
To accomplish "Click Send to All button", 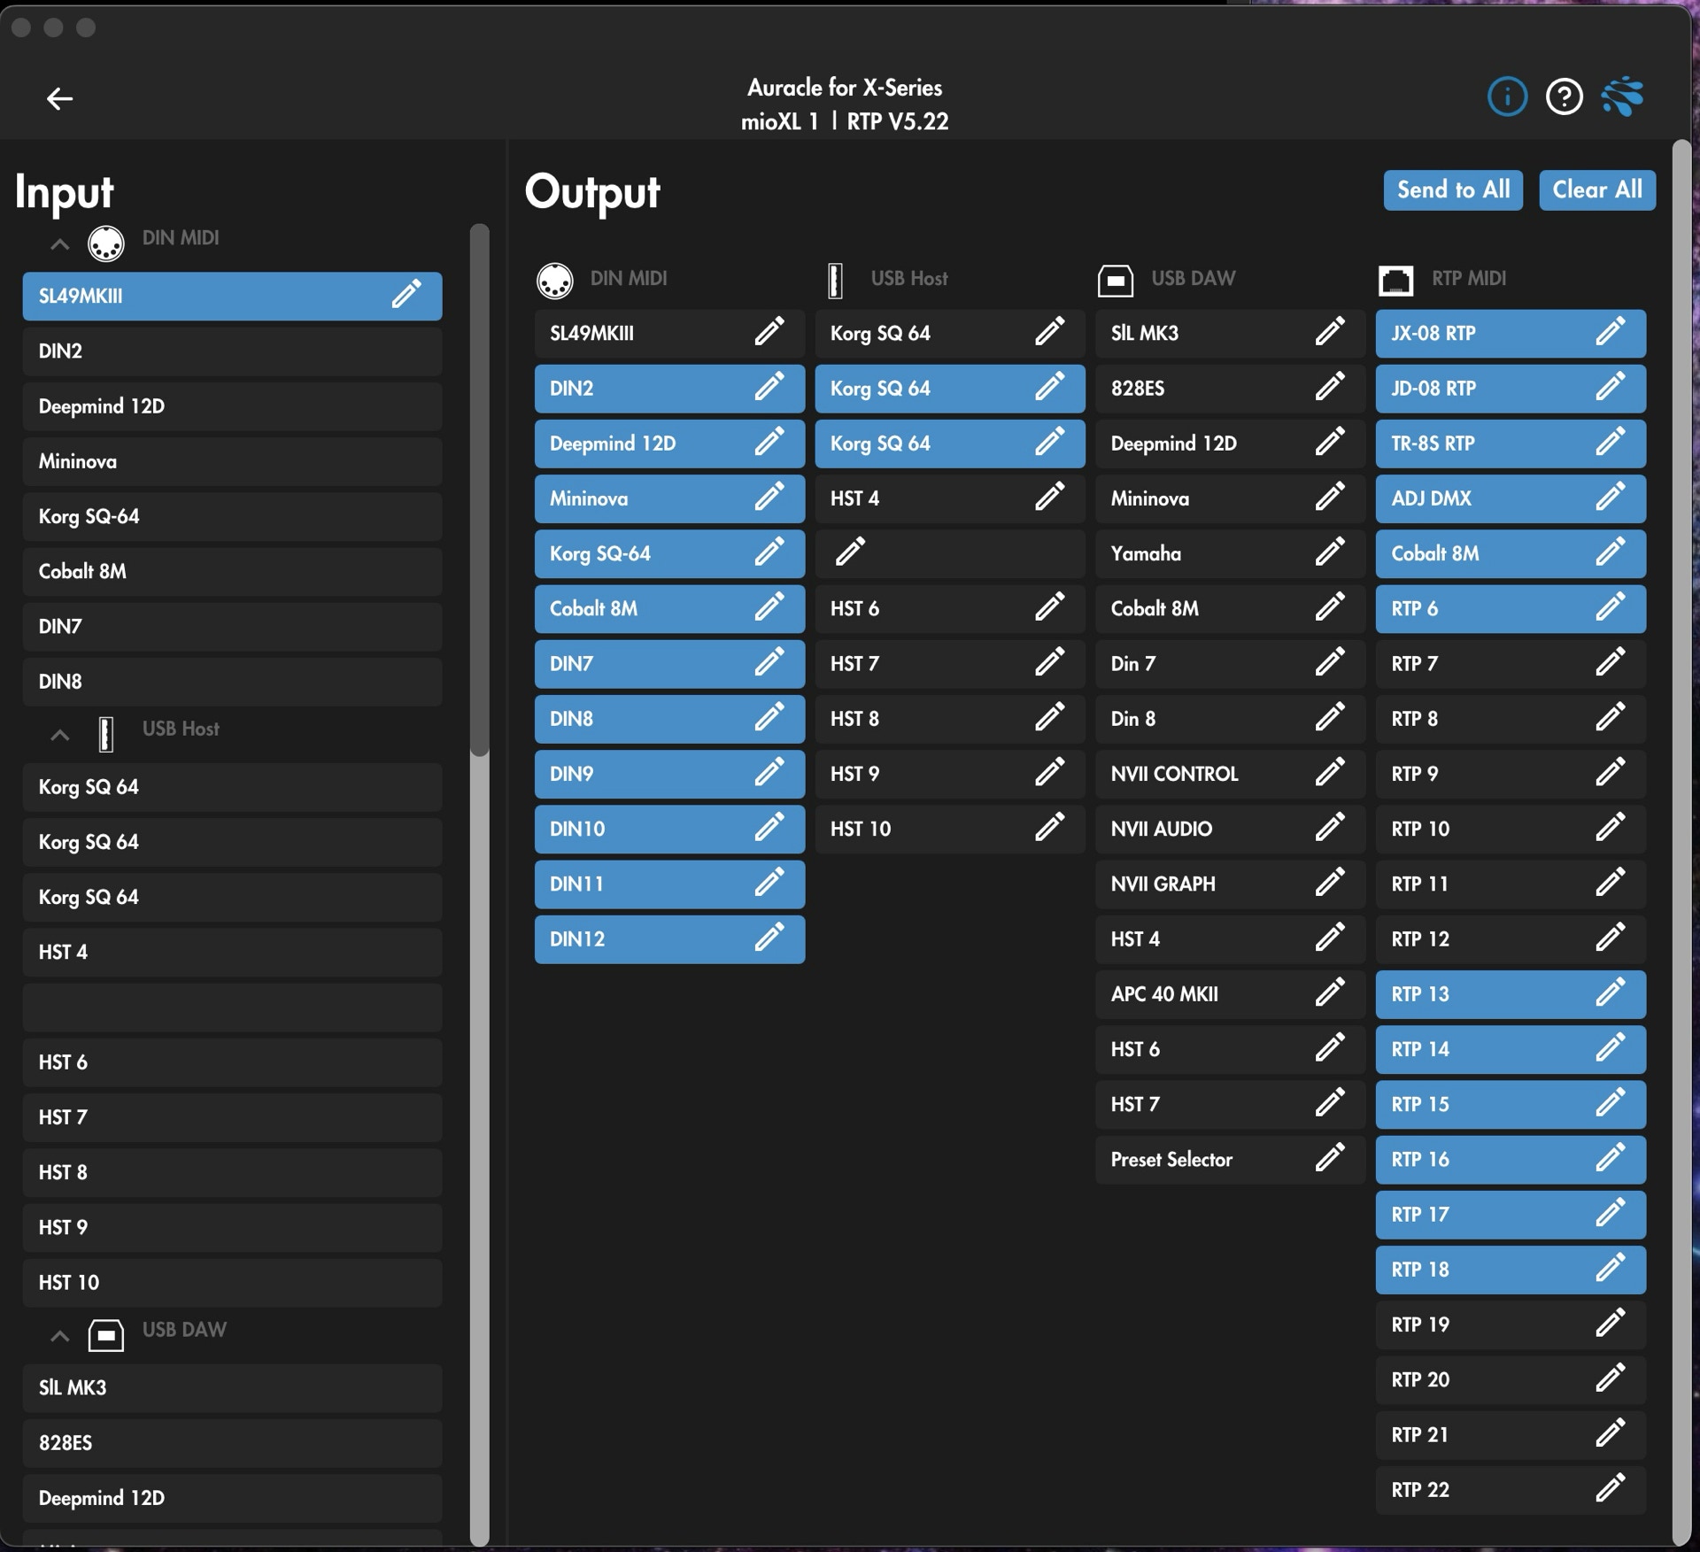I will pyautogui.click(x=1453, y=189).
